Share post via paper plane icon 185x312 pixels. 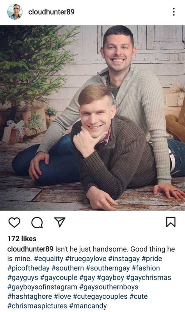click(60, 222)
